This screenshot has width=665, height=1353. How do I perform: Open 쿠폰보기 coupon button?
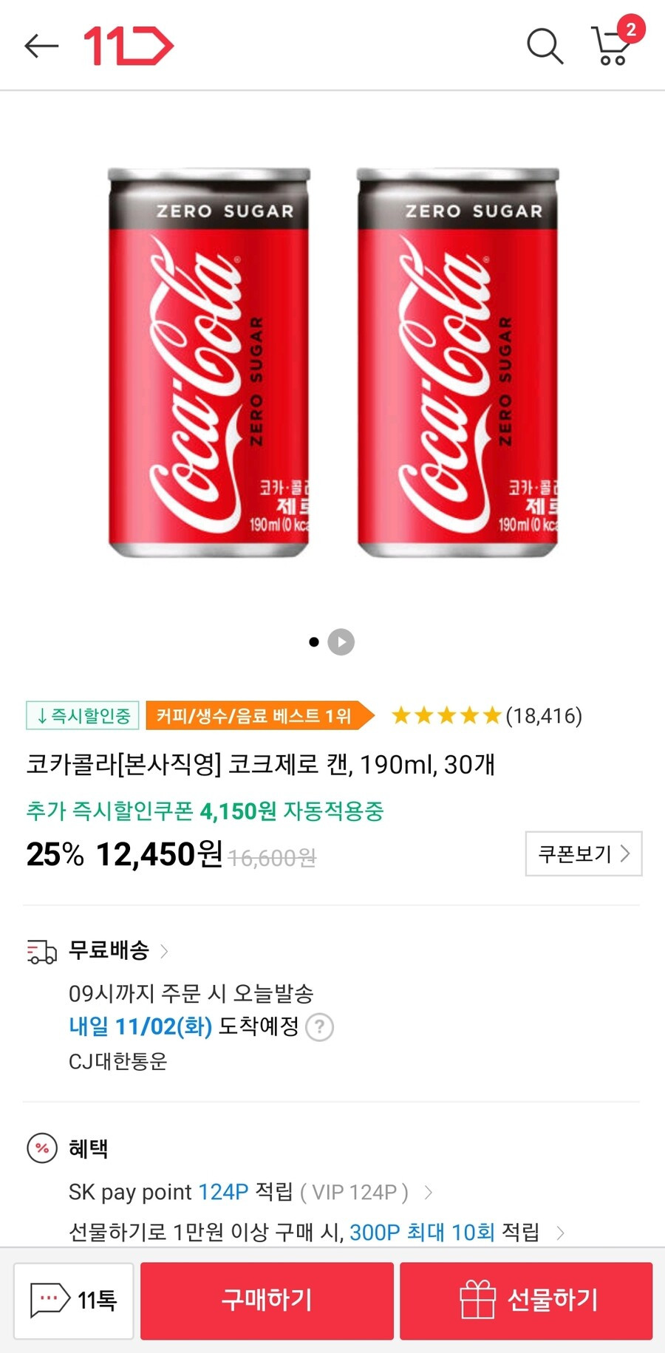click(584, 853)
